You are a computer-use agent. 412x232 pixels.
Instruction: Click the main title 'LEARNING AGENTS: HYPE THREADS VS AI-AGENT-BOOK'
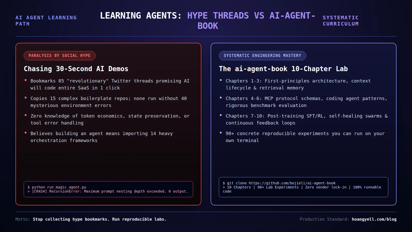(x=208, y=21)
